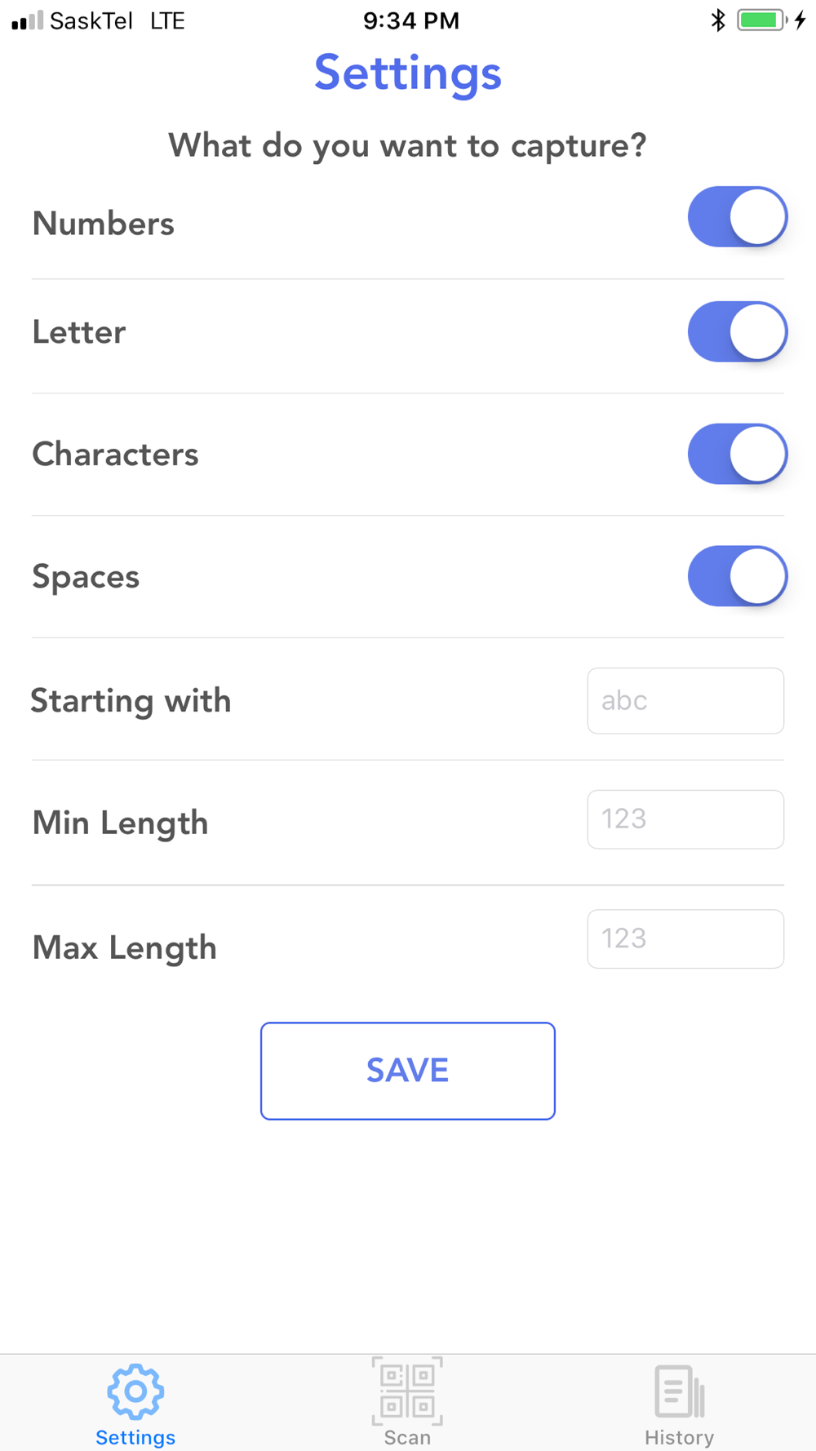Tap the battery indicator icon
This screenshot has height=1451, width=816.
tap(761, 20)
